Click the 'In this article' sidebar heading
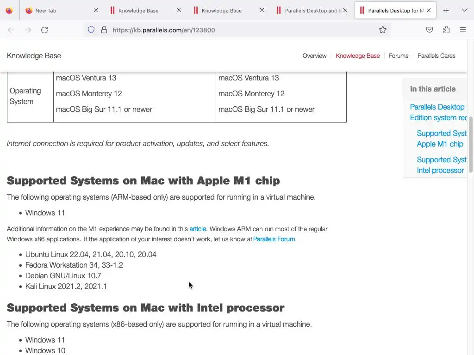Viewport: 474px width, 355px height. [433, 89]
